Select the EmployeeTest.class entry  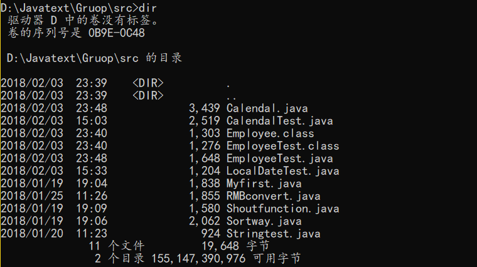pyautogui.click(x=282, y=146)
